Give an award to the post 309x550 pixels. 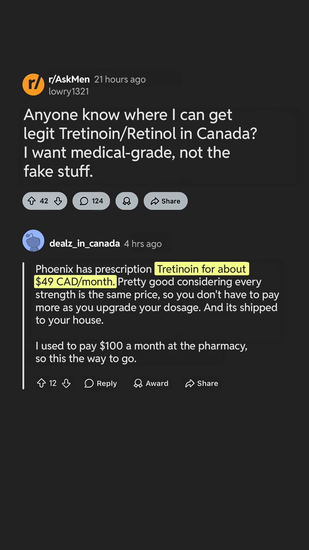[x=127, y=201]
